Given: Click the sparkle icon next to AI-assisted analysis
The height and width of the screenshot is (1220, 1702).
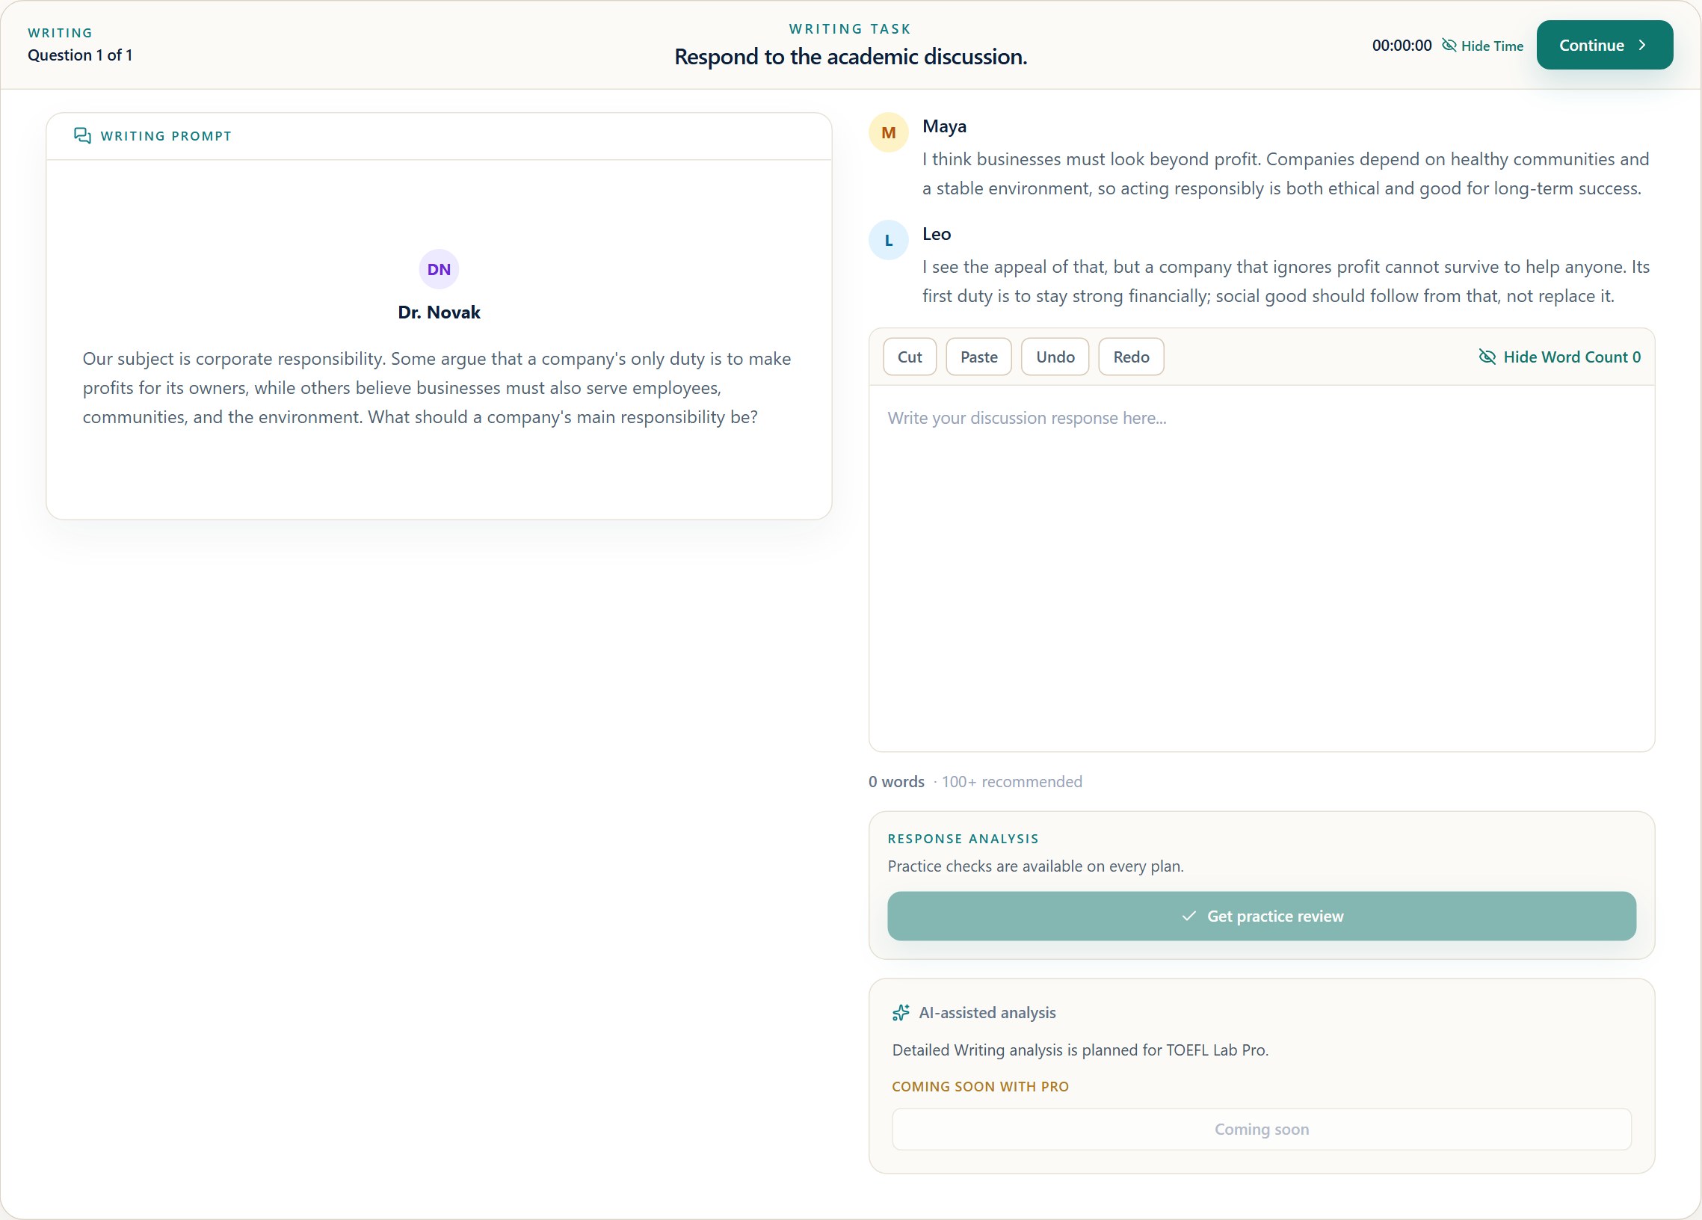Looking at the screenshot, I should click(901, 1013).
